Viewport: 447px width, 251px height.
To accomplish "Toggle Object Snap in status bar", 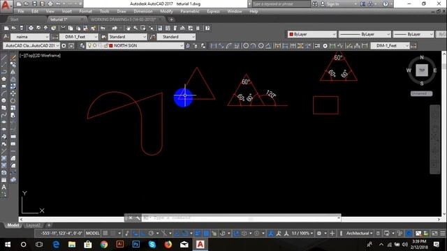I will [184, 233].
